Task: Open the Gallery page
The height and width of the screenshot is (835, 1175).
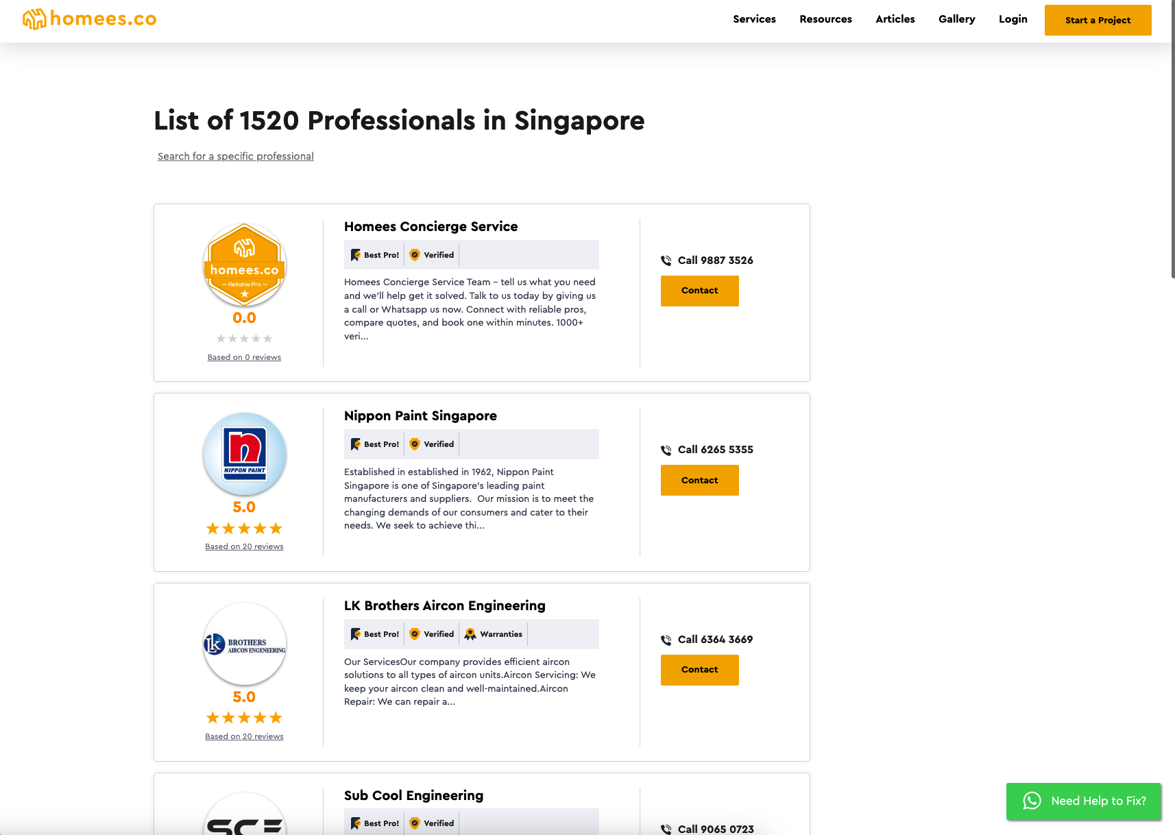Action: coord(956,19)
